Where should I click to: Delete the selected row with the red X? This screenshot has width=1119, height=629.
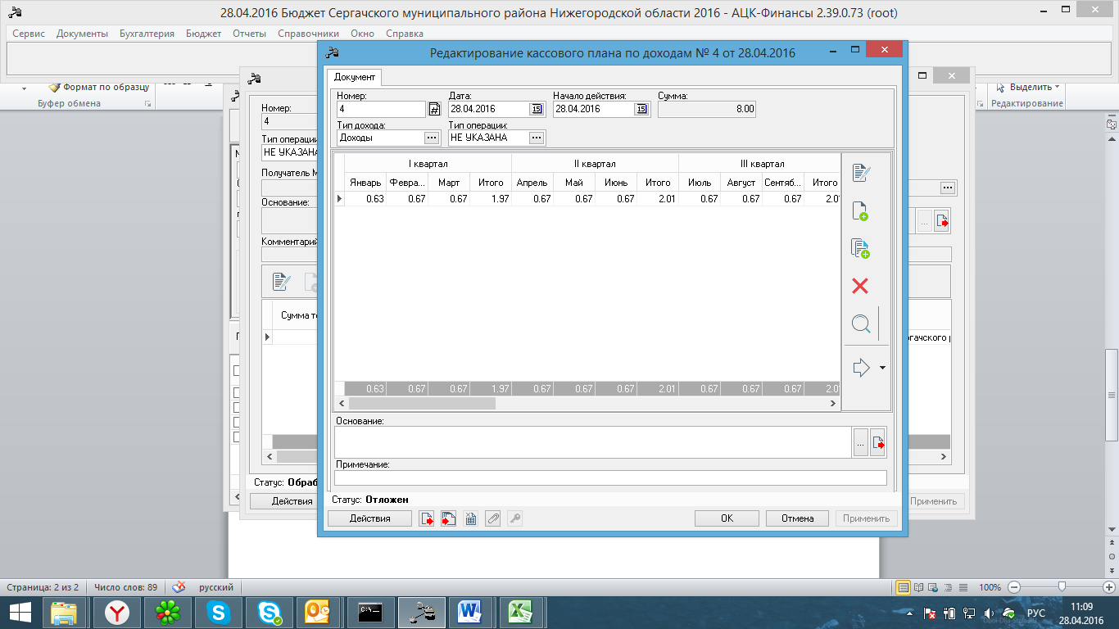coord(860,286)
